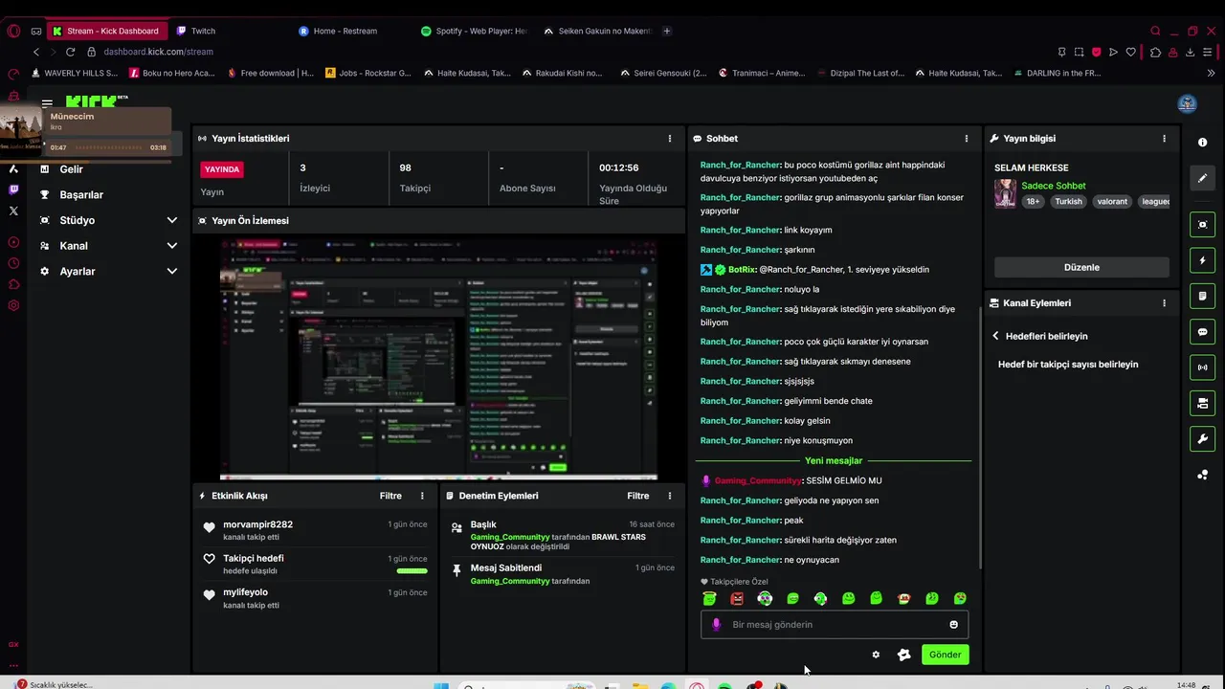Open Etkinlik Akışı panel three-dot menu

pos(422,496)
